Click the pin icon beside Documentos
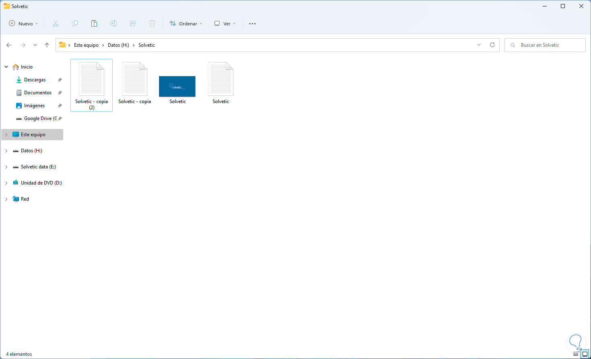The width and height of the screenshot is (591, 359). tap(60, 93)
